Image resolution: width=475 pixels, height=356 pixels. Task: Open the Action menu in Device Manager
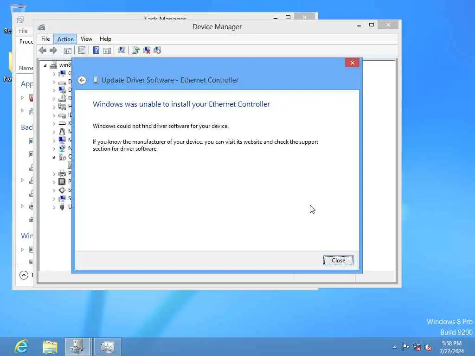tap(65, 39)
